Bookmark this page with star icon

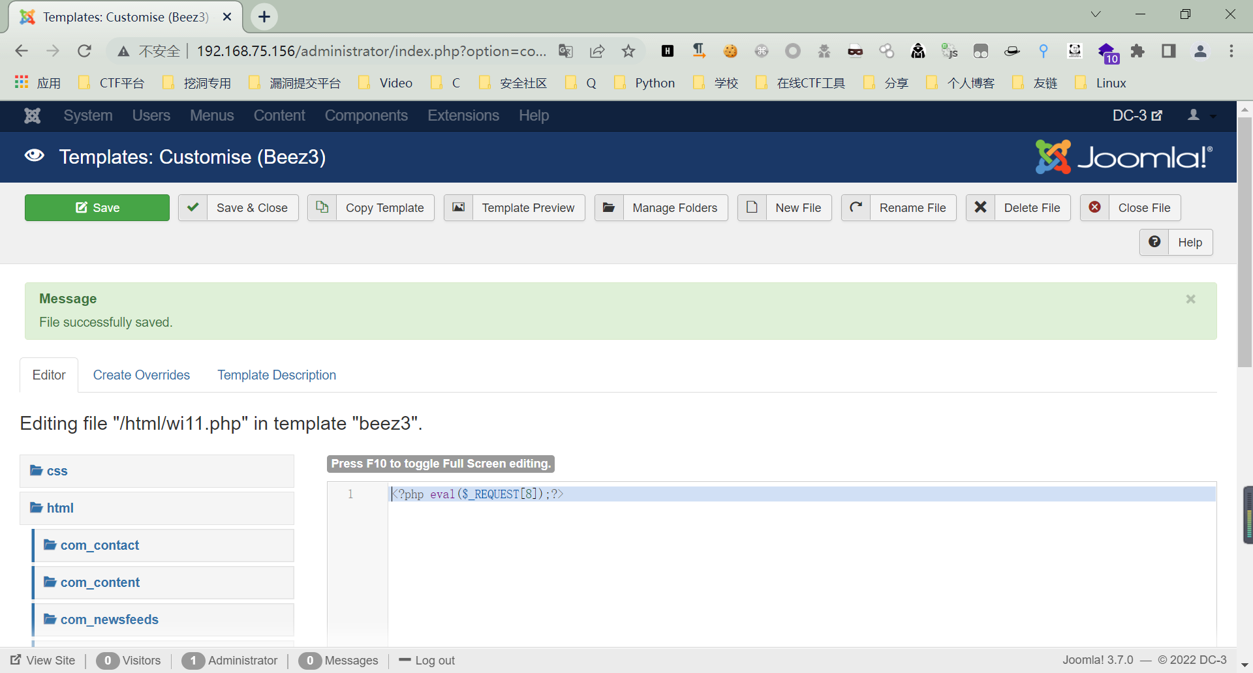[628, 51]
